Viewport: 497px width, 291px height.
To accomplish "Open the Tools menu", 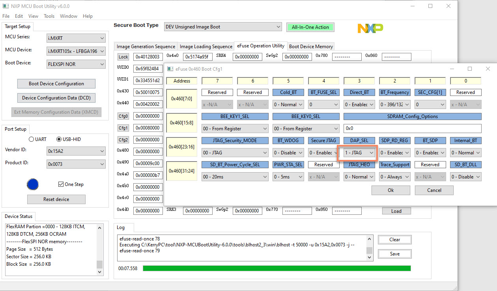I will 49,16.
